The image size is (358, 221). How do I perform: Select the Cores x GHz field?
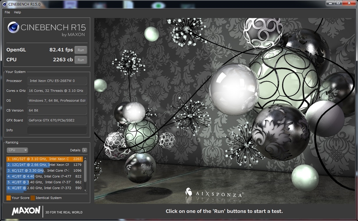57,91
